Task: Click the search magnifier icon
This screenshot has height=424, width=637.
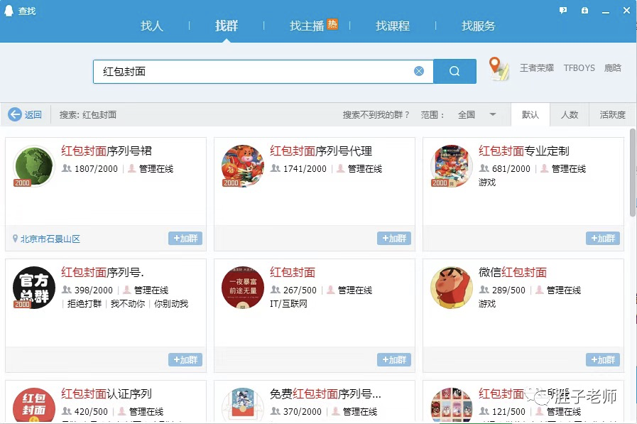Action: [x=454, y=70]
